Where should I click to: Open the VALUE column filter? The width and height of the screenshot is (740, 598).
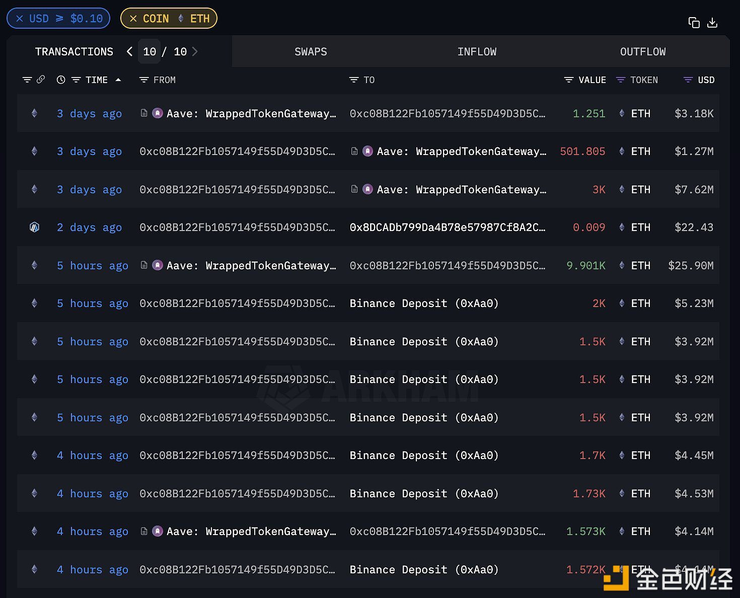coord(569,80)
